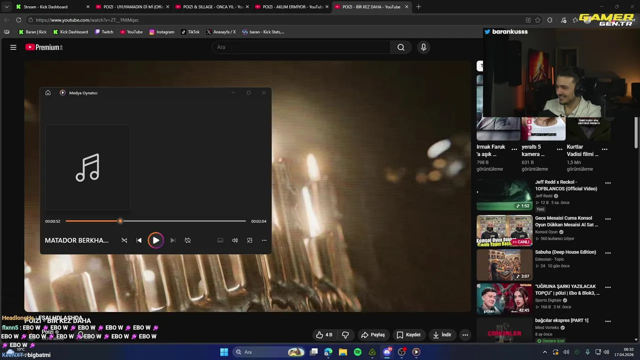The image size is (640, 360).
Task: Open Kick Dashboard bookmark
Action: pos(70,32)
